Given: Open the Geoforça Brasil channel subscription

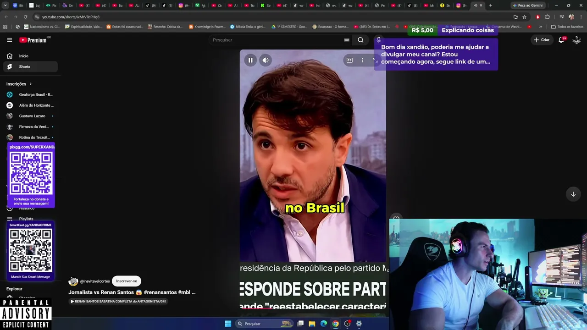Looking at the screenshot, I should tap(30, 94).
